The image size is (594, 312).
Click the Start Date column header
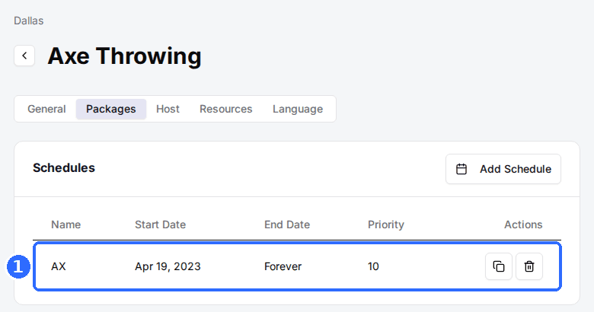point(160,224)
